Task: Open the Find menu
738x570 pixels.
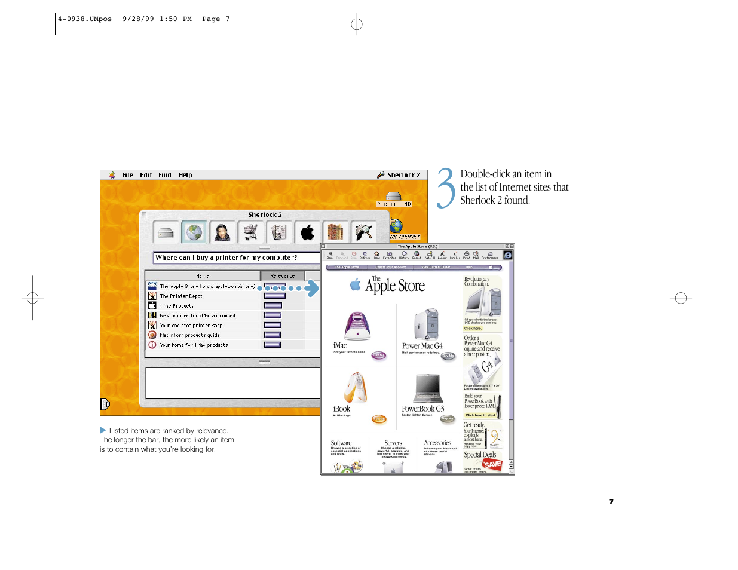Action: tap(165, 175)
